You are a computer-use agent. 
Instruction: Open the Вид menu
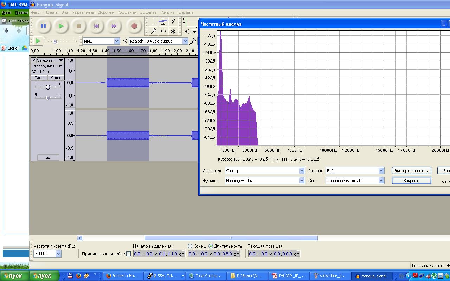click(65, 12)
